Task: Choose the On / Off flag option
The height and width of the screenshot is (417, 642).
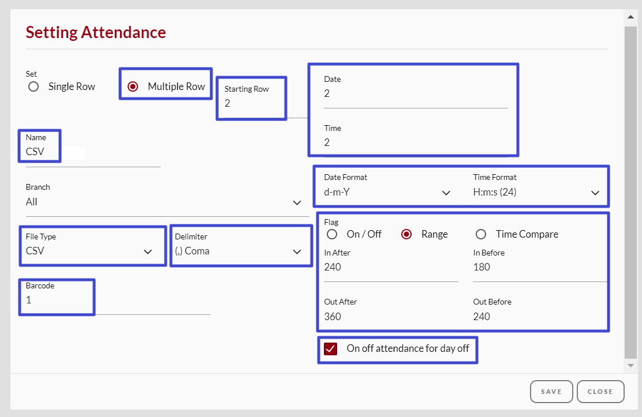Action: [332, 234]
